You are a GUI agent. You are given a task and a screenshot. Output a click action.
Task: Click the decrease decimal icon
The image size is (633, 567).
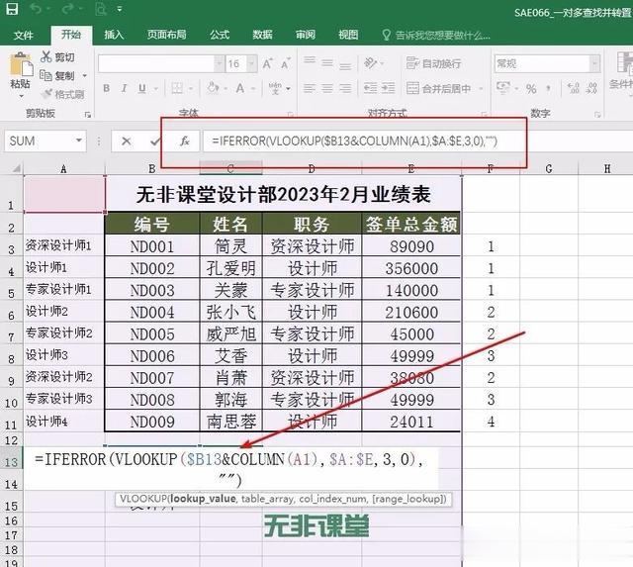[591, 88]
